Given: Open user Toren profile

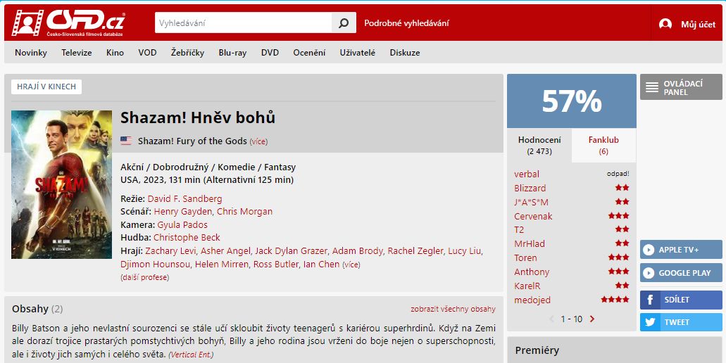Looking at the screenshot, I should click(x=525, y=258).
